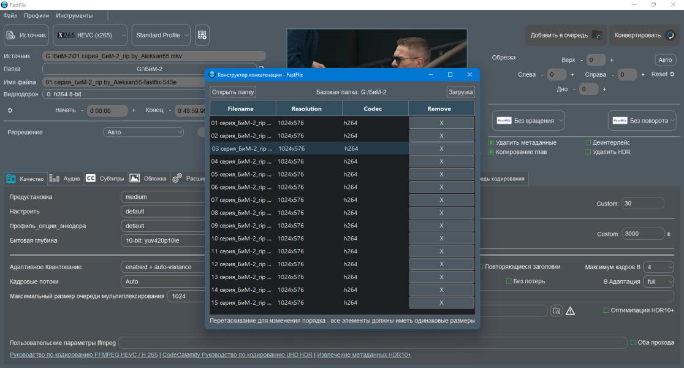Click the reset time circular arrow icon
The height and width of the screenshot is (368, 684).
tap(10, 110)
